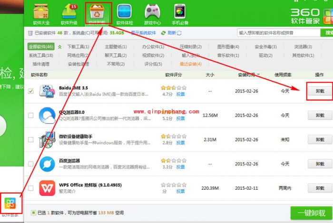Select the 驱动(2) category

(265, 55)
